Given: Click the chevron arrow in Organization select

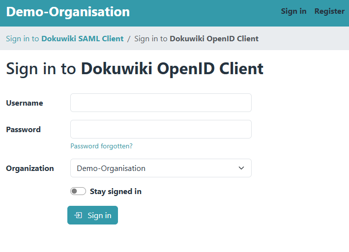Looking at the screenshot, I should point(241,168).
